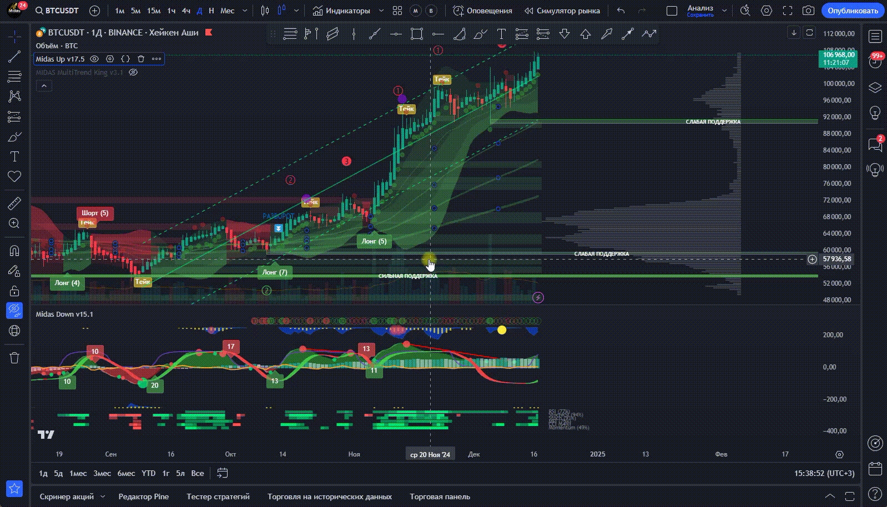Click the Ruler measure tool

[x=14, y=204]
